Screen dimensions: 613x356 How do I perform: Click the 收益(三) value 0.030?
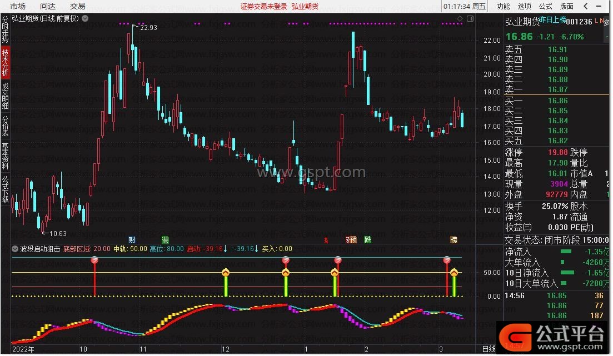[x=558, y=228]
